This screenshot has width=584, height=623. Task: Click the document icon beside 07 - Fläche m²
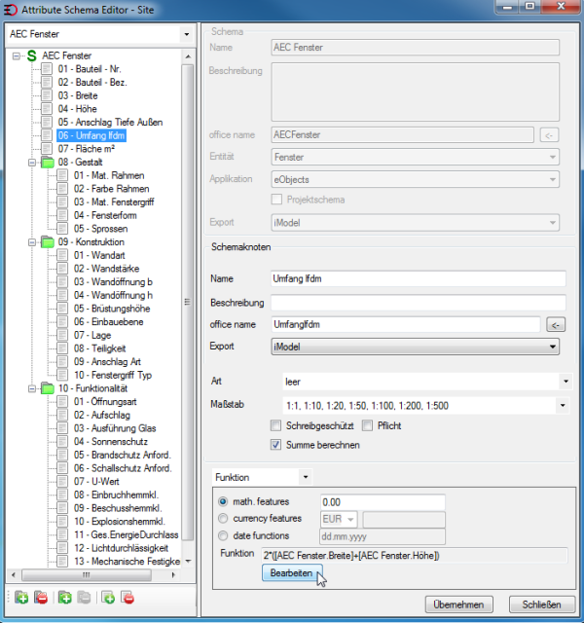tap(47, 149)
